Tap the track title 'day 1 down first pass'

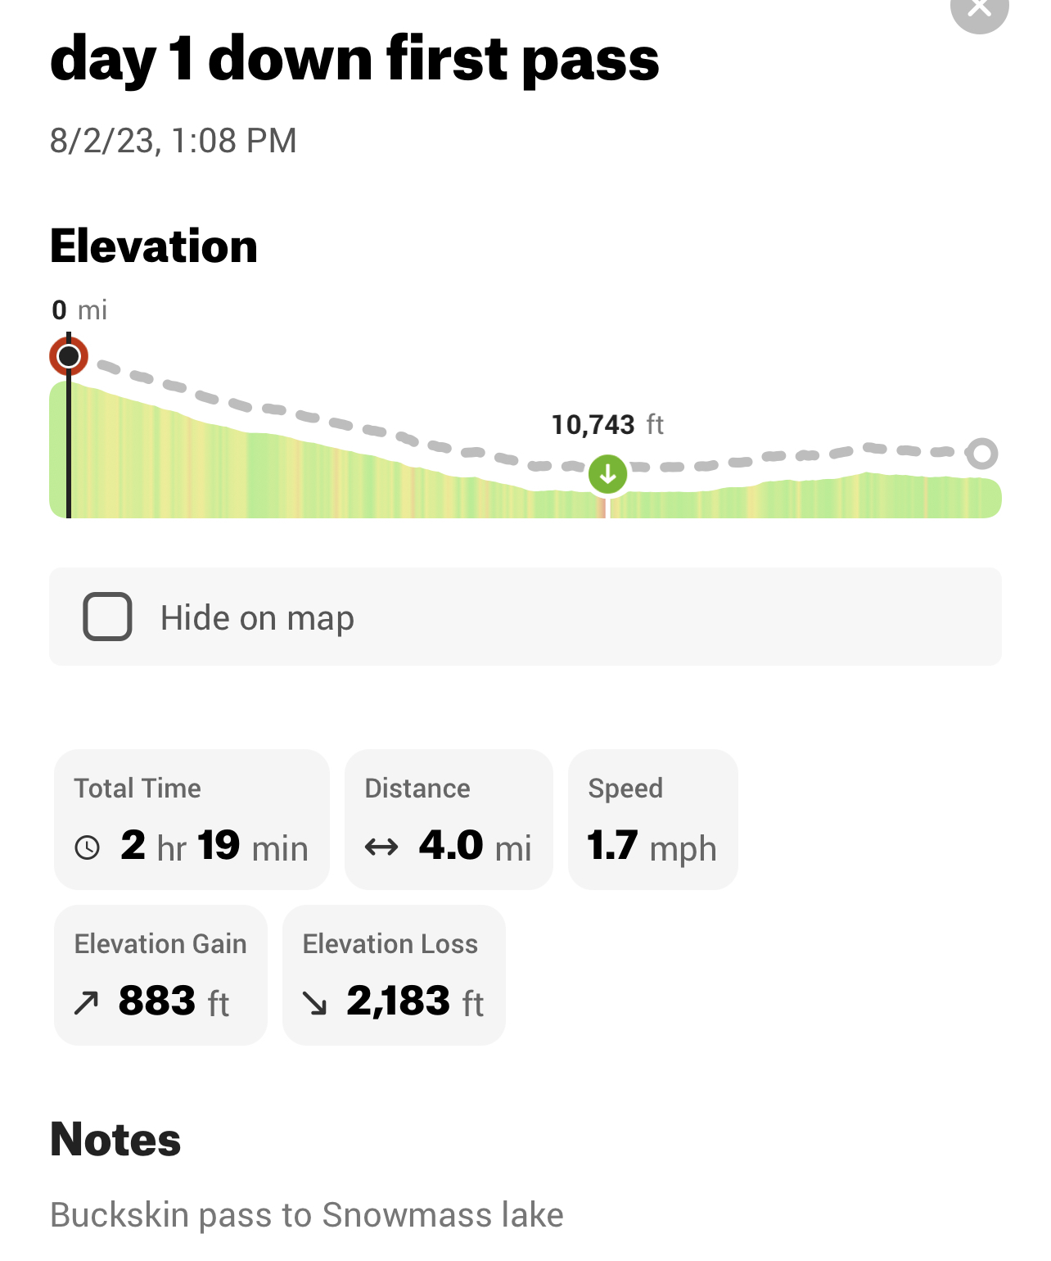click(x=354, y=59)
